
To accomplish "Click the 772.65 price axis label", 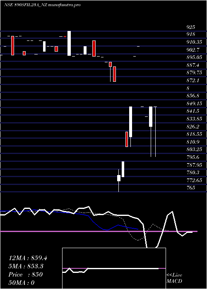I will tap(194, 180).
